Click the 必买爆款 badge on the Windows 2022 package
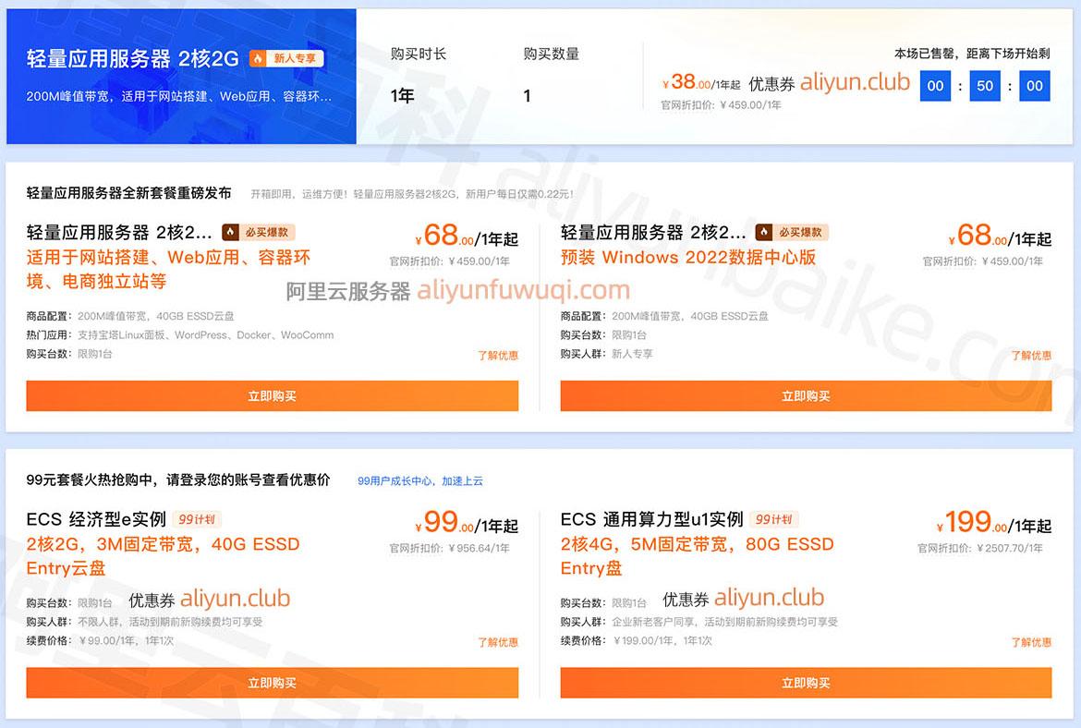The image size is (1081, 728). tap(792, 232)
